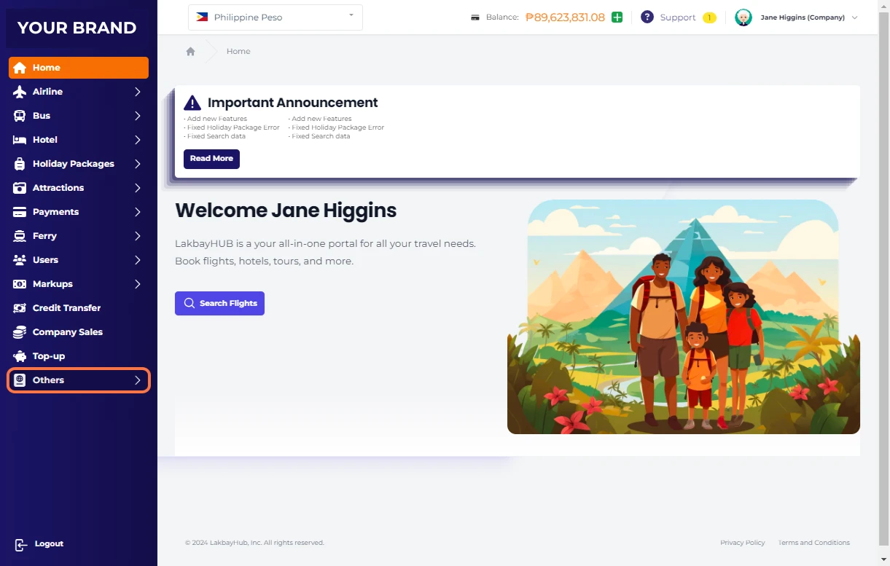Click the Ferry icon in sidebar
Image resolution: width=890 pixels, height=566 pixels.
pos(20,236)
